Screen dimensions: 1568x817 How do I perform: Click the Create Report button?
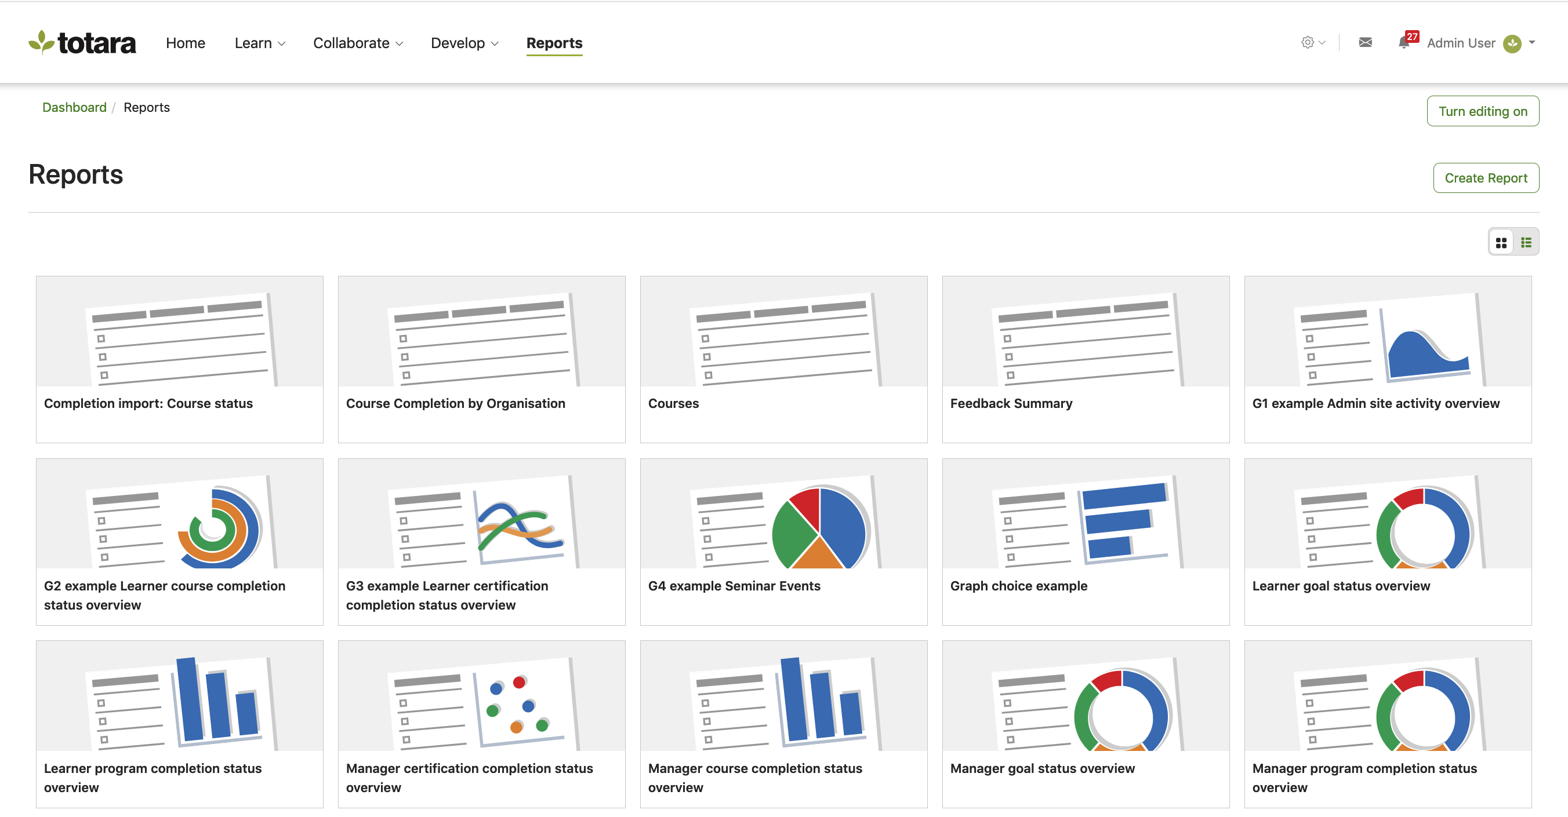click(x=1485, y=178)
